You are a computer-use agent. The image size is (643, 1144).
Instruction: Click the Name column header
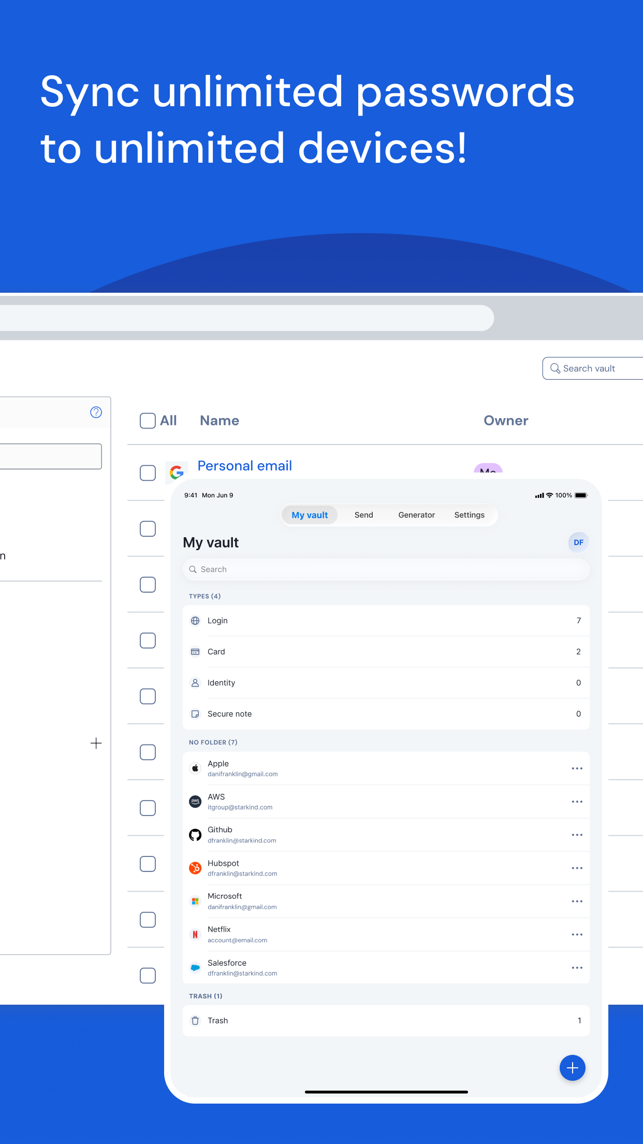click(220, 421)
